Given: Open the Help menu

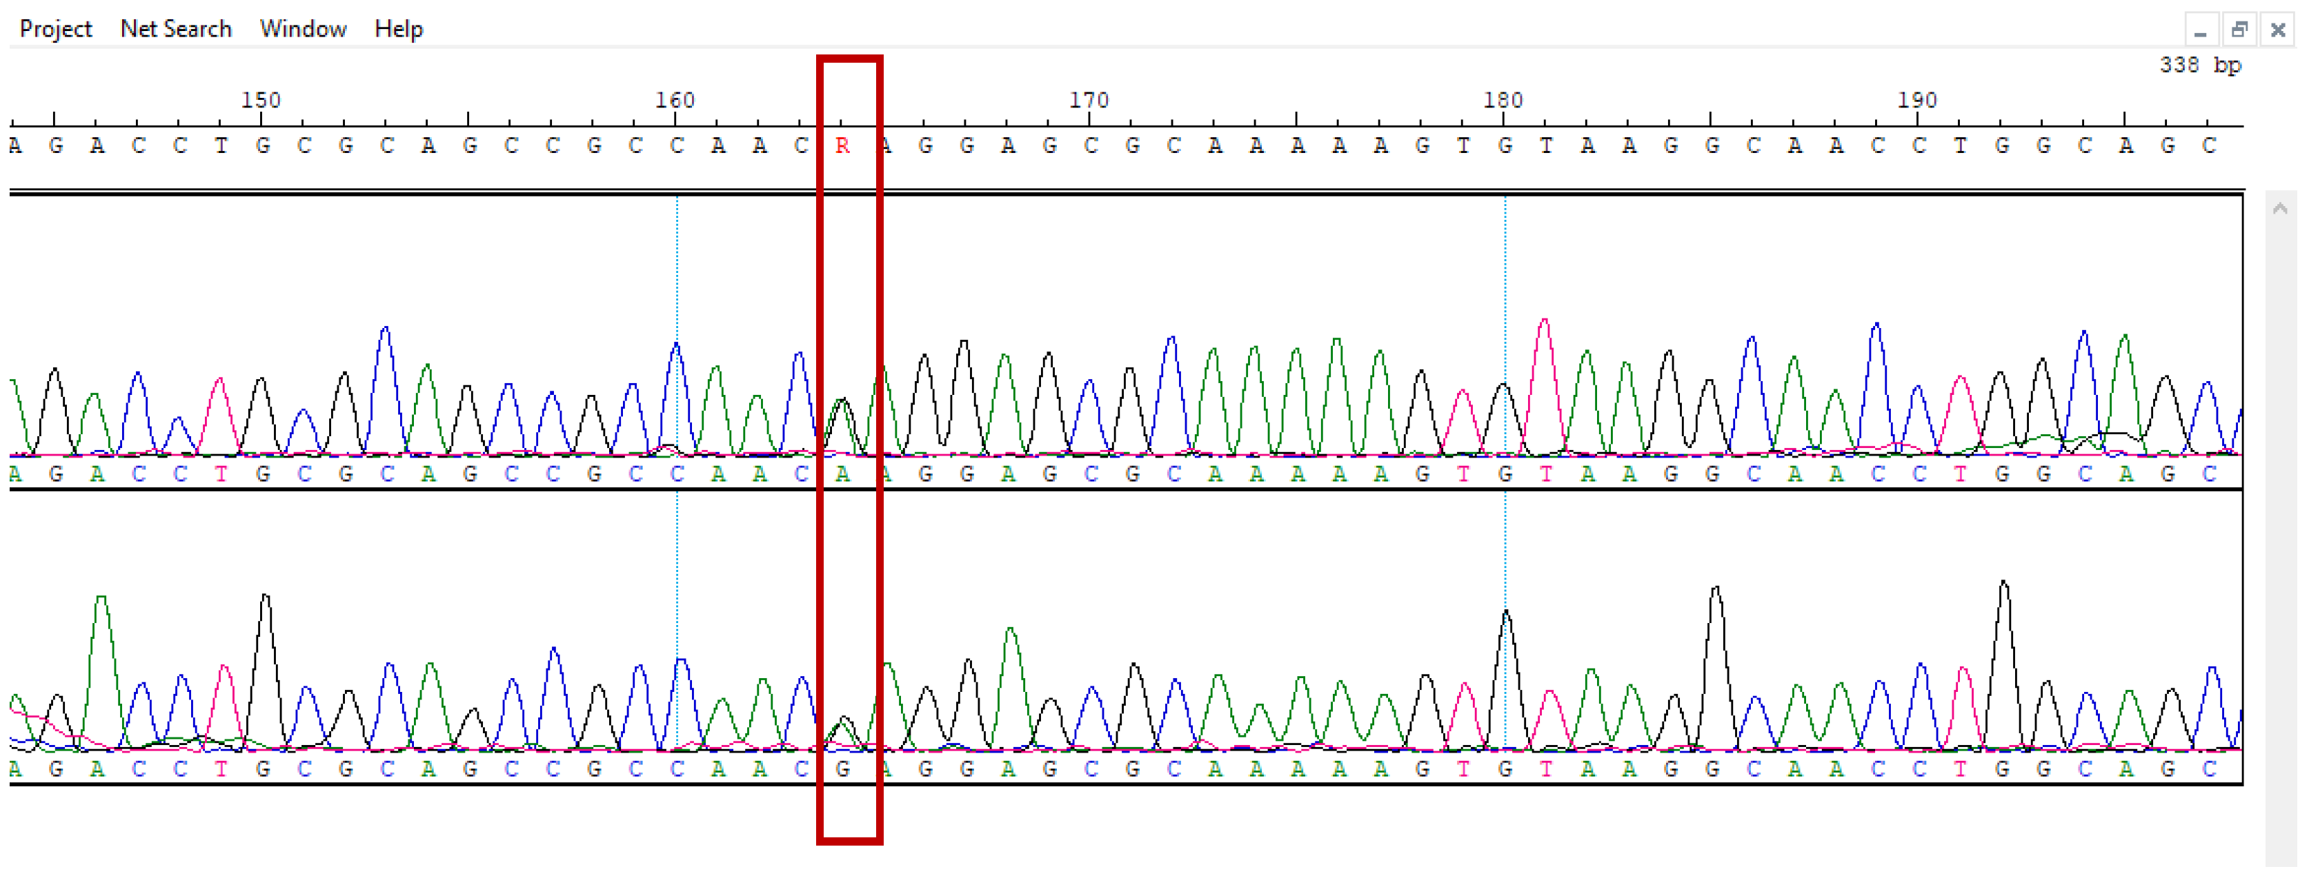Looking at the screenshot, I should coord(398,29).
